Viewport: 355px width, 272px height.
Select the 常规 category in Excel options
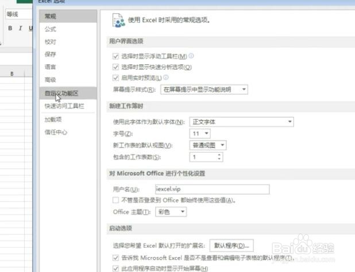click(68, 16)
